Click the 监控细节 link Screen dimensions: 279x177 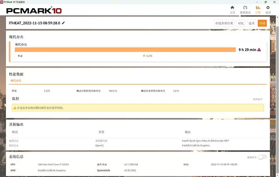(x=258, y=99)
